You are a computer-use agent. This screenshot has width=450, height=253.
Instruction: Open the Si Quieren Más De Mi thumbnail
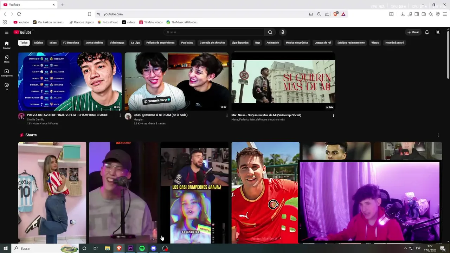point(283,82)
